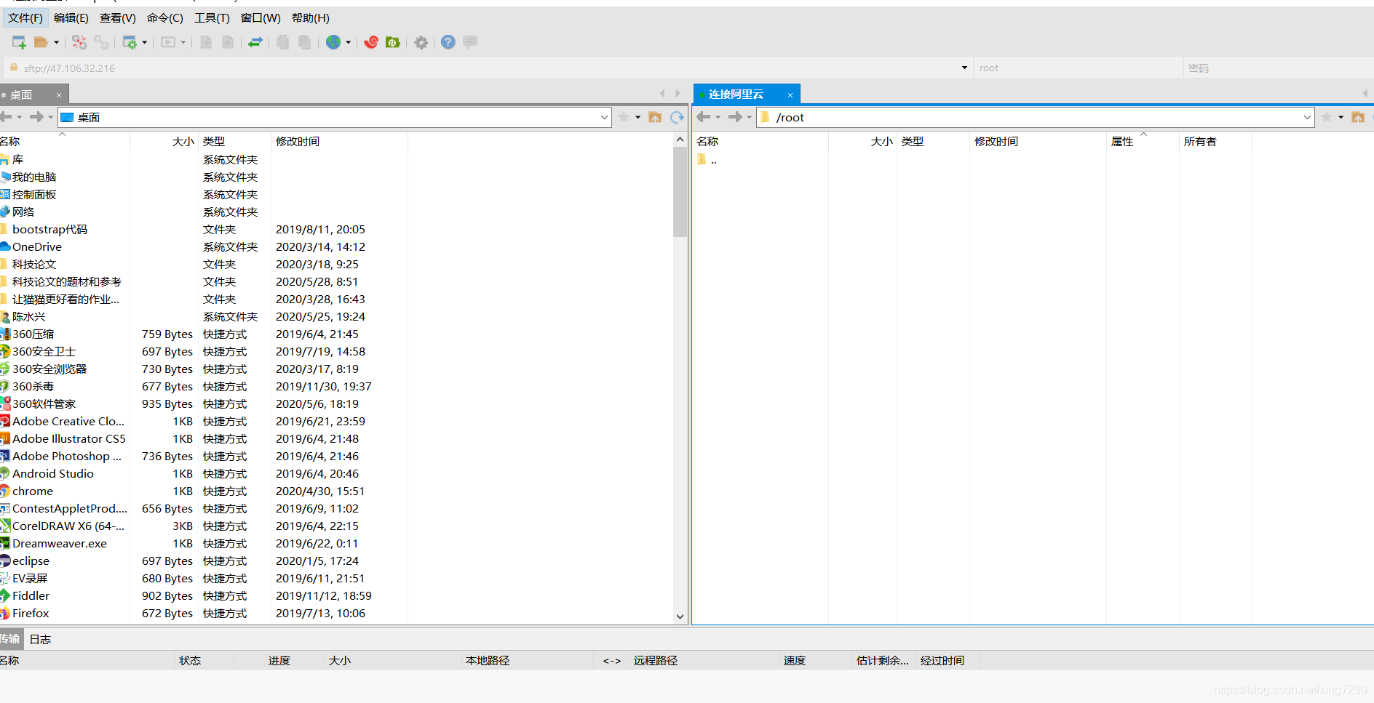Go back in remote /root pane
This screenshot has height=703, width=1374.
coord(703,117)
